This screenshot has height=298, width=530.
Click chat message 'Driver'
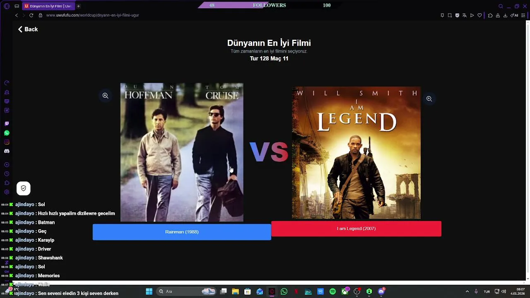44,249
